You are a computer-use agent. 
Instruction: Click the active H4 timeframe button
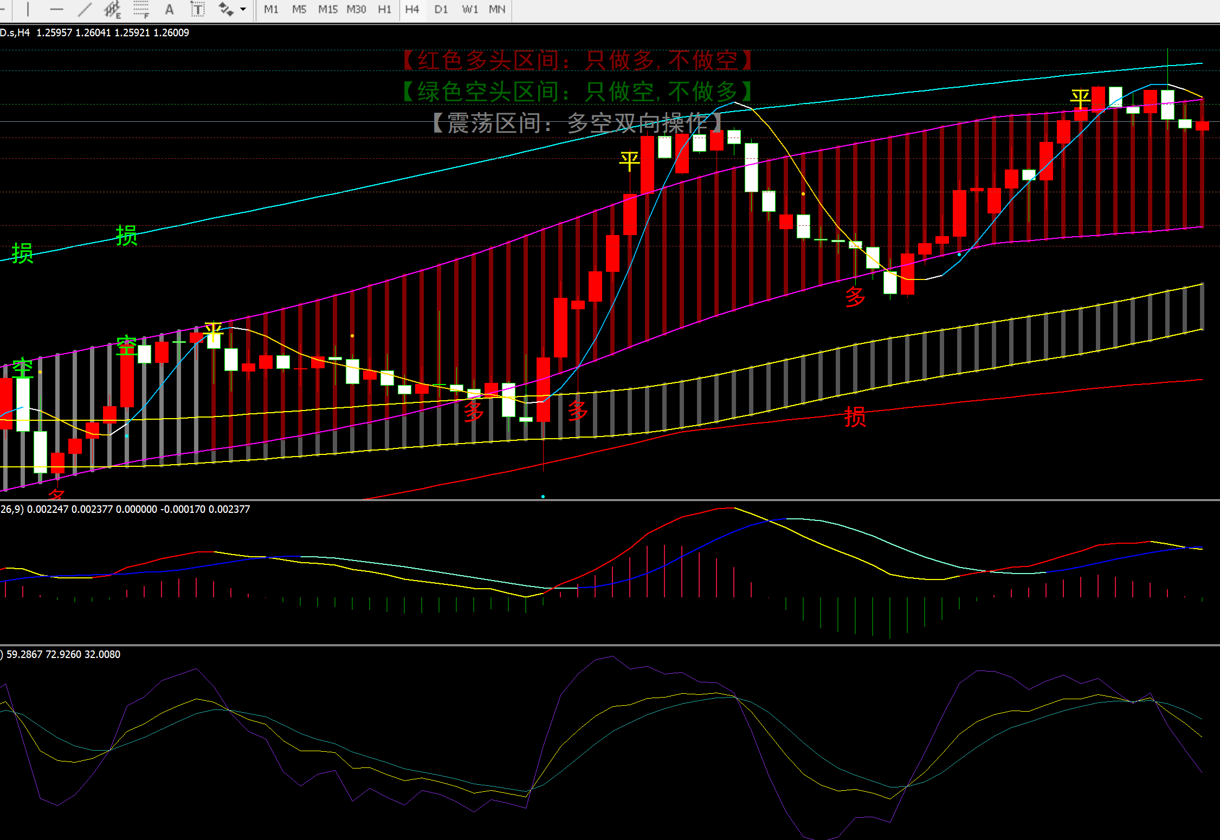pos(412,9)
